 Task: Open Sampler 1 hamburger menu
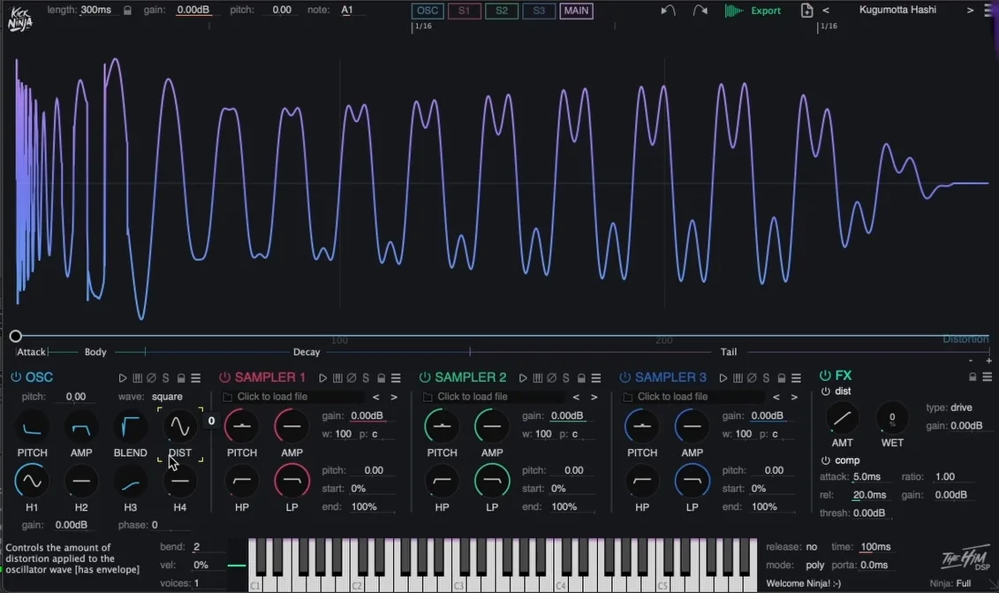(396, 378)
